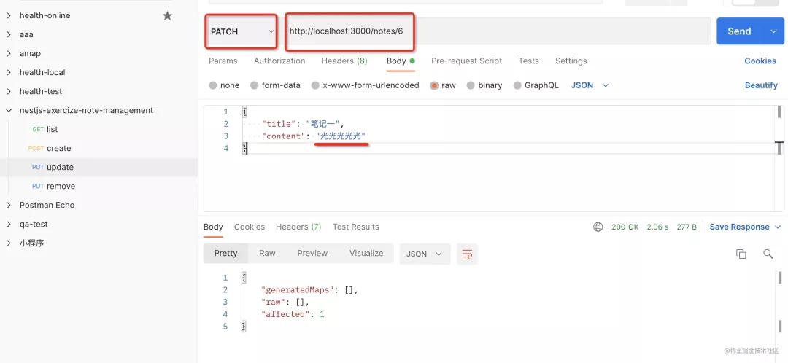Image resolution: width=788 pixels, height=363 pixels.
Task: Open the Pre-request Script tab
Action: click(x=466, y=61)
